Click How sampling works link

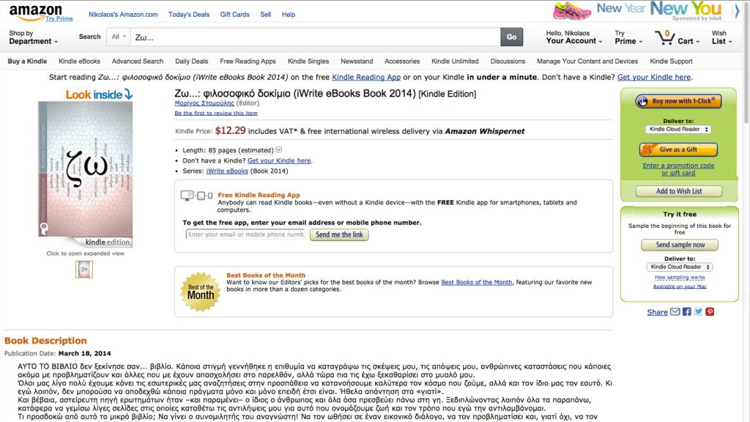pos(680,278)
